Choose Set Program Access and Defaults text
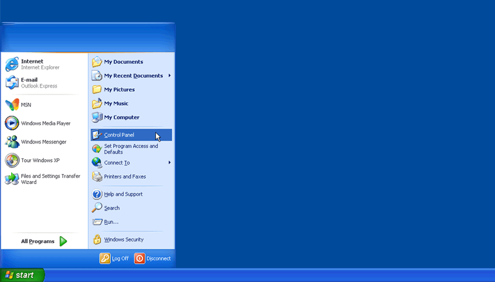 pyautogui.click(x=131, y=149)
